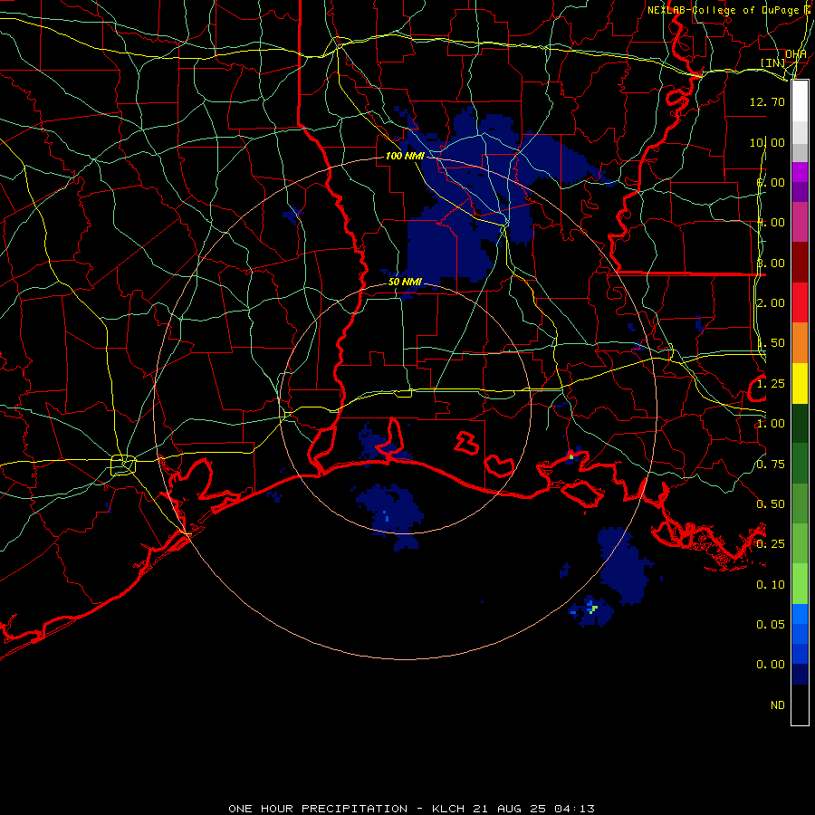
Task: Click the darkest green swatch near 1.00
Action: 800,424
